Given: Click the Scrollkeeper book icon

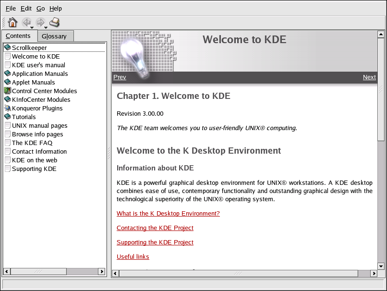Looking at the screenshot, I should click(7, 48).
